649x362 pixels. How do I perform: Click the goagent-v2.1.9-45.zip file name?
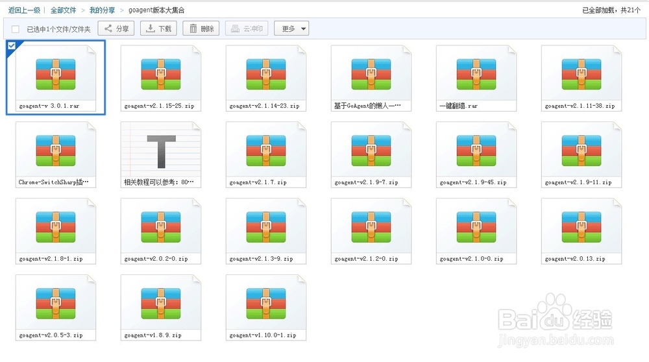pyautogui.click(x=473, y=182)
